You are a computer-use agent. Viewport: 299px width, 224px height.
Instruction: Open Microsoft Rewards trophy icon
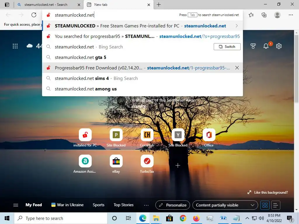point(253,46)
